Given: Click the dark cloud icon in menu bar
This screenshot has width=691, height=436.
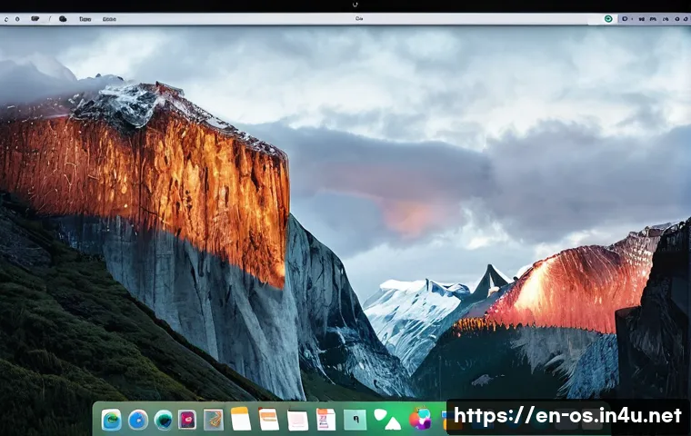Looking at the screenshot, I should (x=63, y=19).
